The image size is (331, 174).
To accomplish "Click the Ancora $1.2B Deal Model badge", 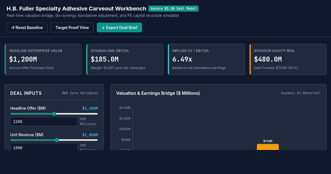I will click(x=173, y=9).
